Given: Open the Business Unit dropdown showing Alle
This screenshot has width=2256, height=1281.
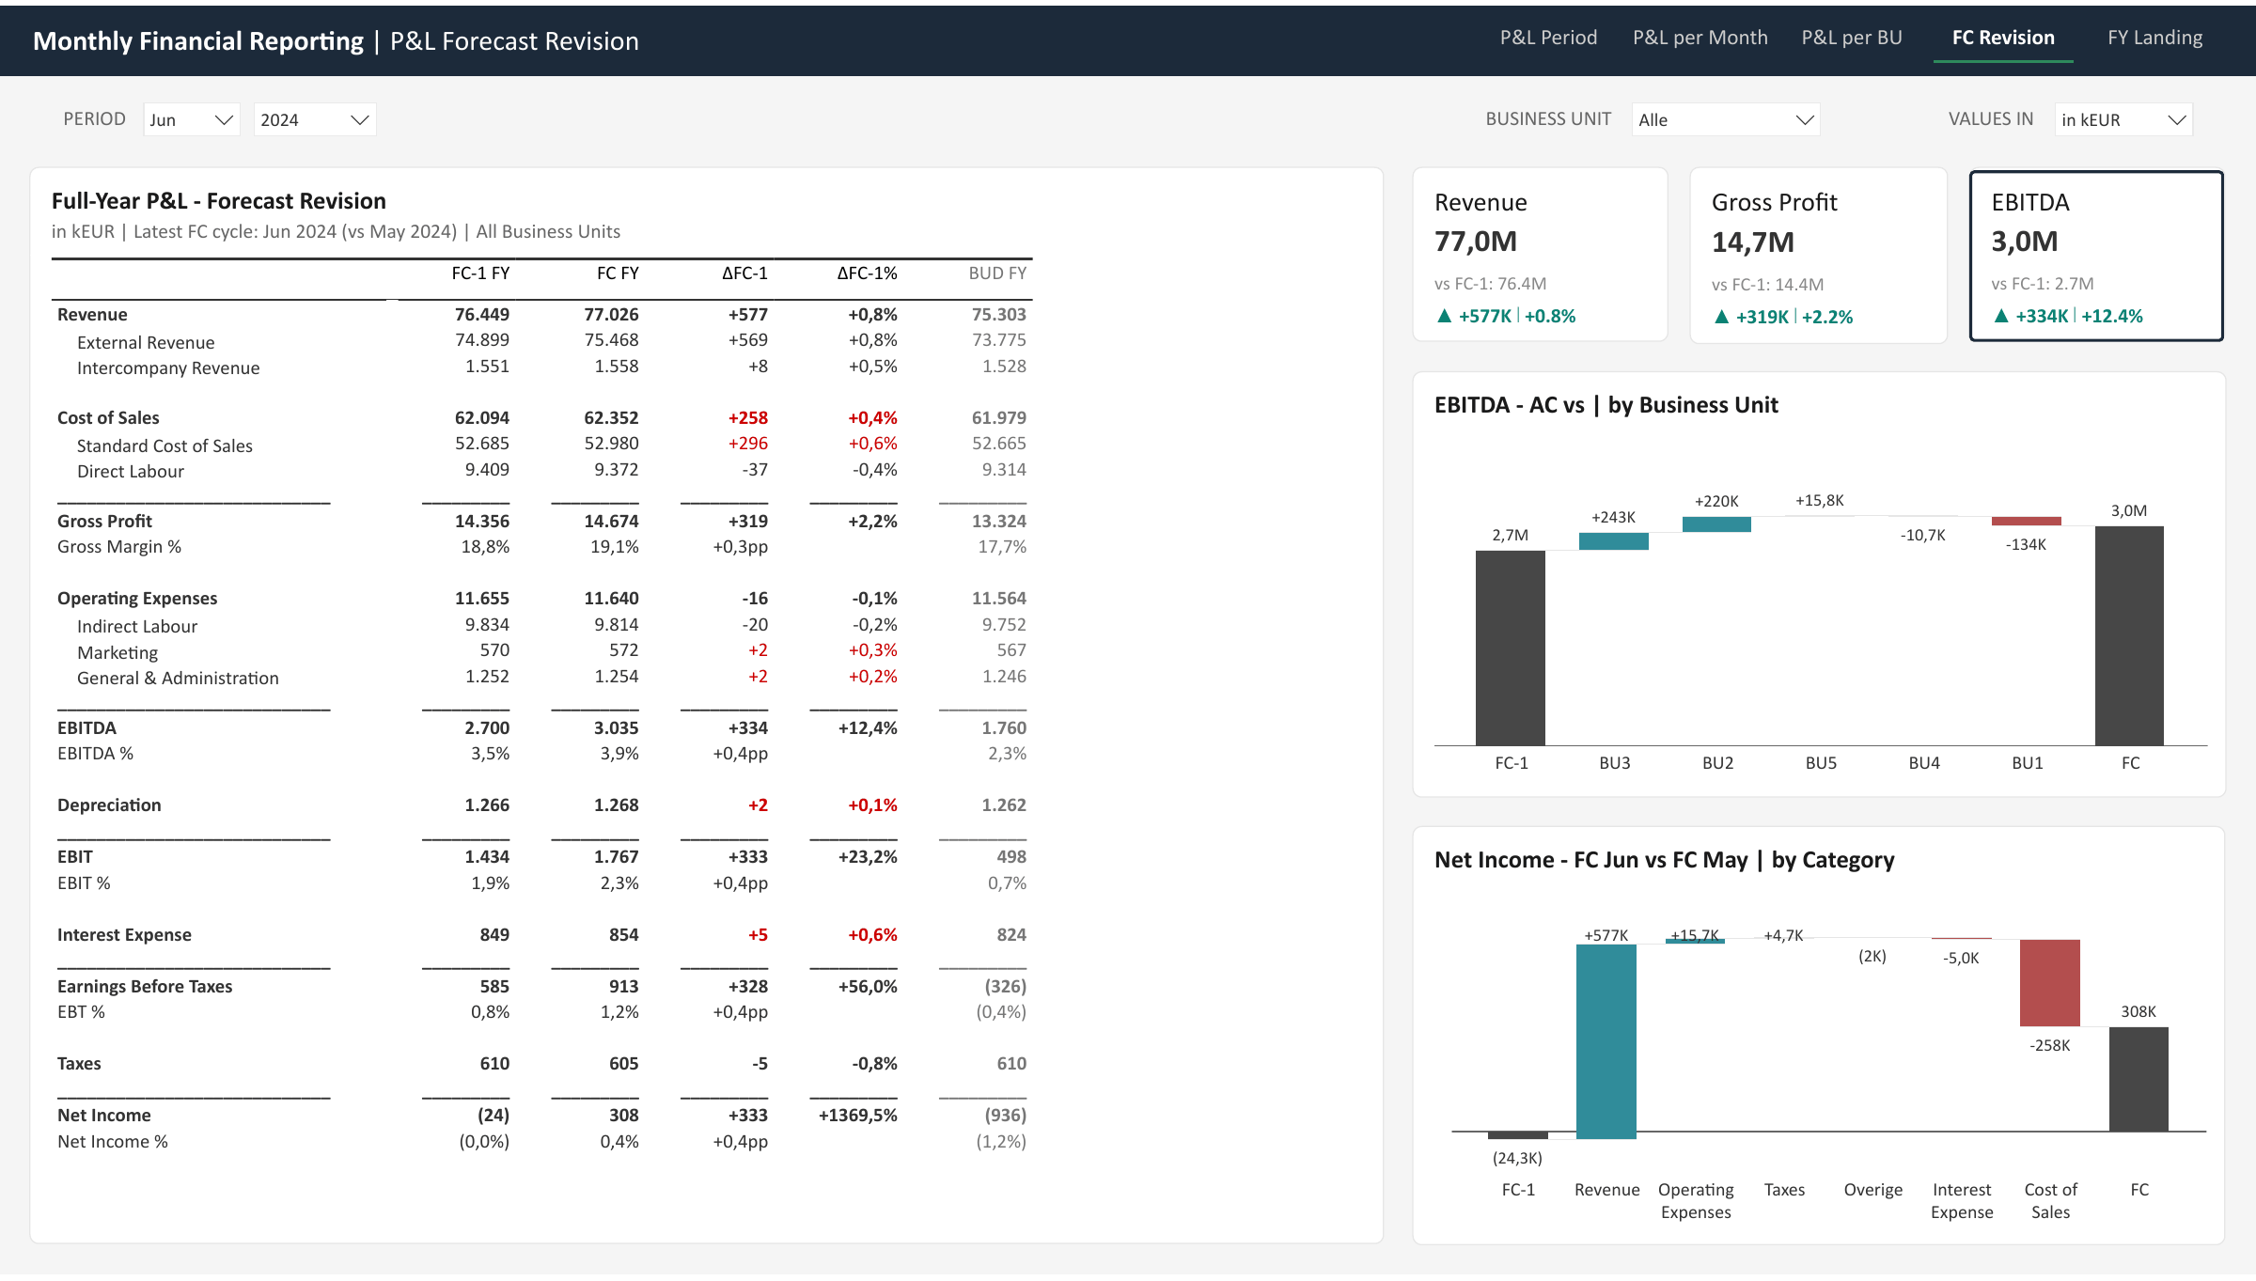Looking at the screenshot, I should (x=1726, y=119).
